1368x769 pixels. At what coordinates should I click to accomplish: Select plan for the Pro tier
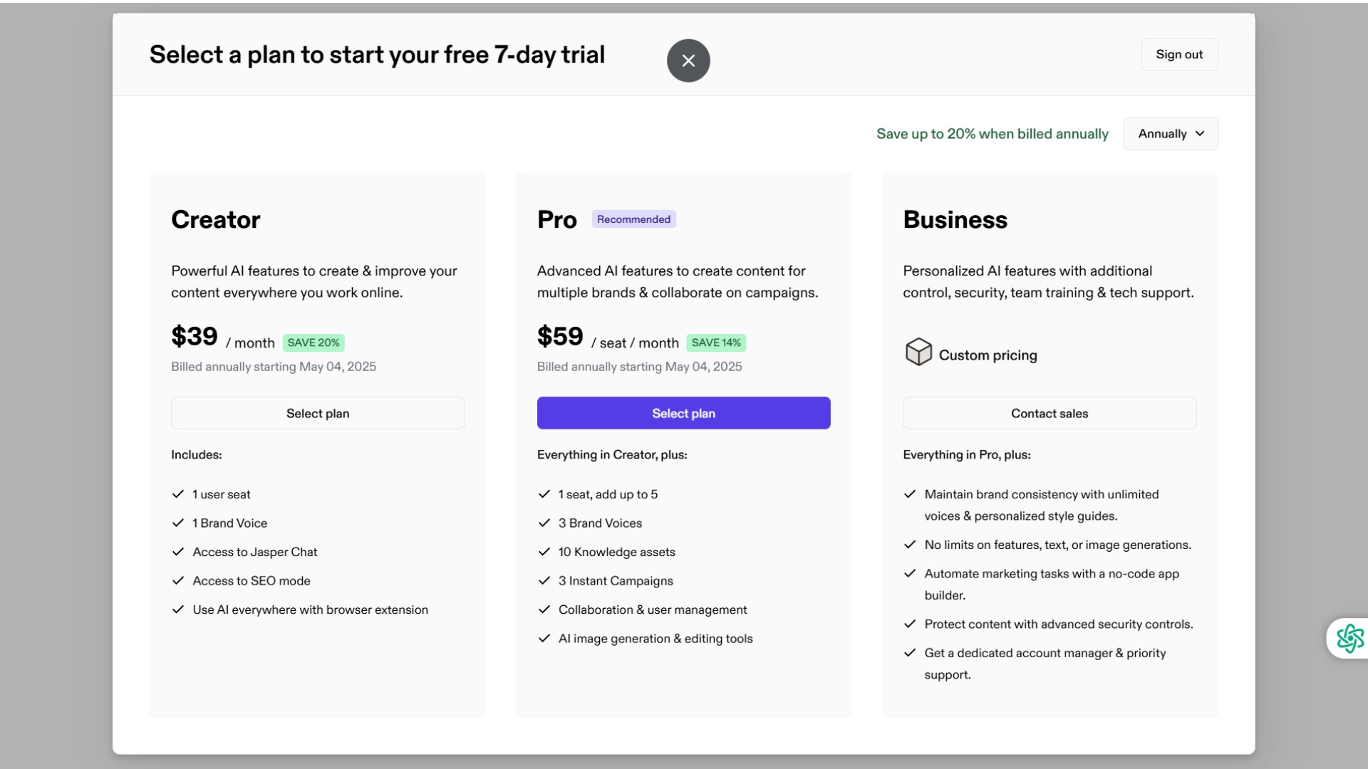point(683,413)
